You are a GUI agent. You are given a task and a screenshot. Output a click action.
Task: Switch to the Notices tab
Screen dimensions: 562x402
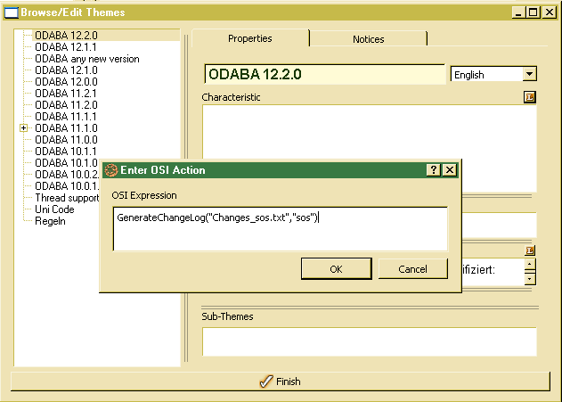click(368, 39)
